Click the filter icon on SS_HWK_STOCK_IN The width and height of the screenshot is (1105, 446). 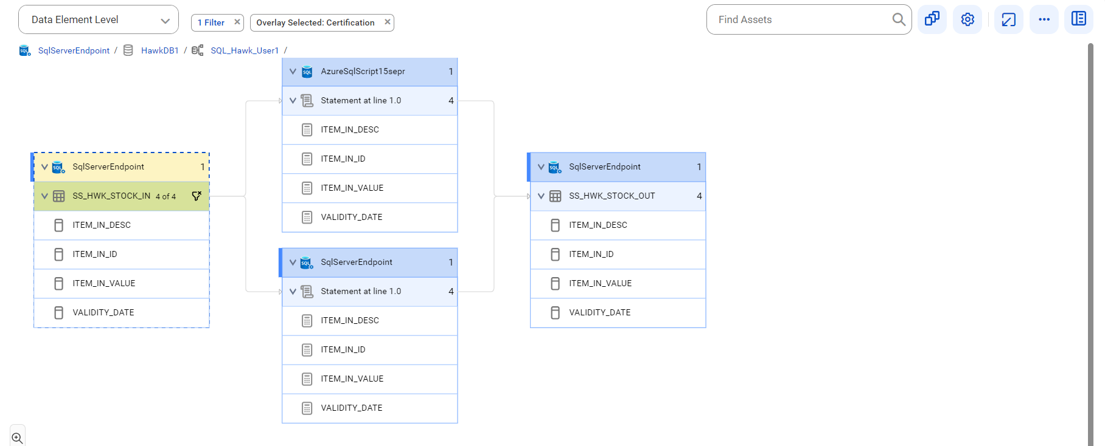pos(197,196)
